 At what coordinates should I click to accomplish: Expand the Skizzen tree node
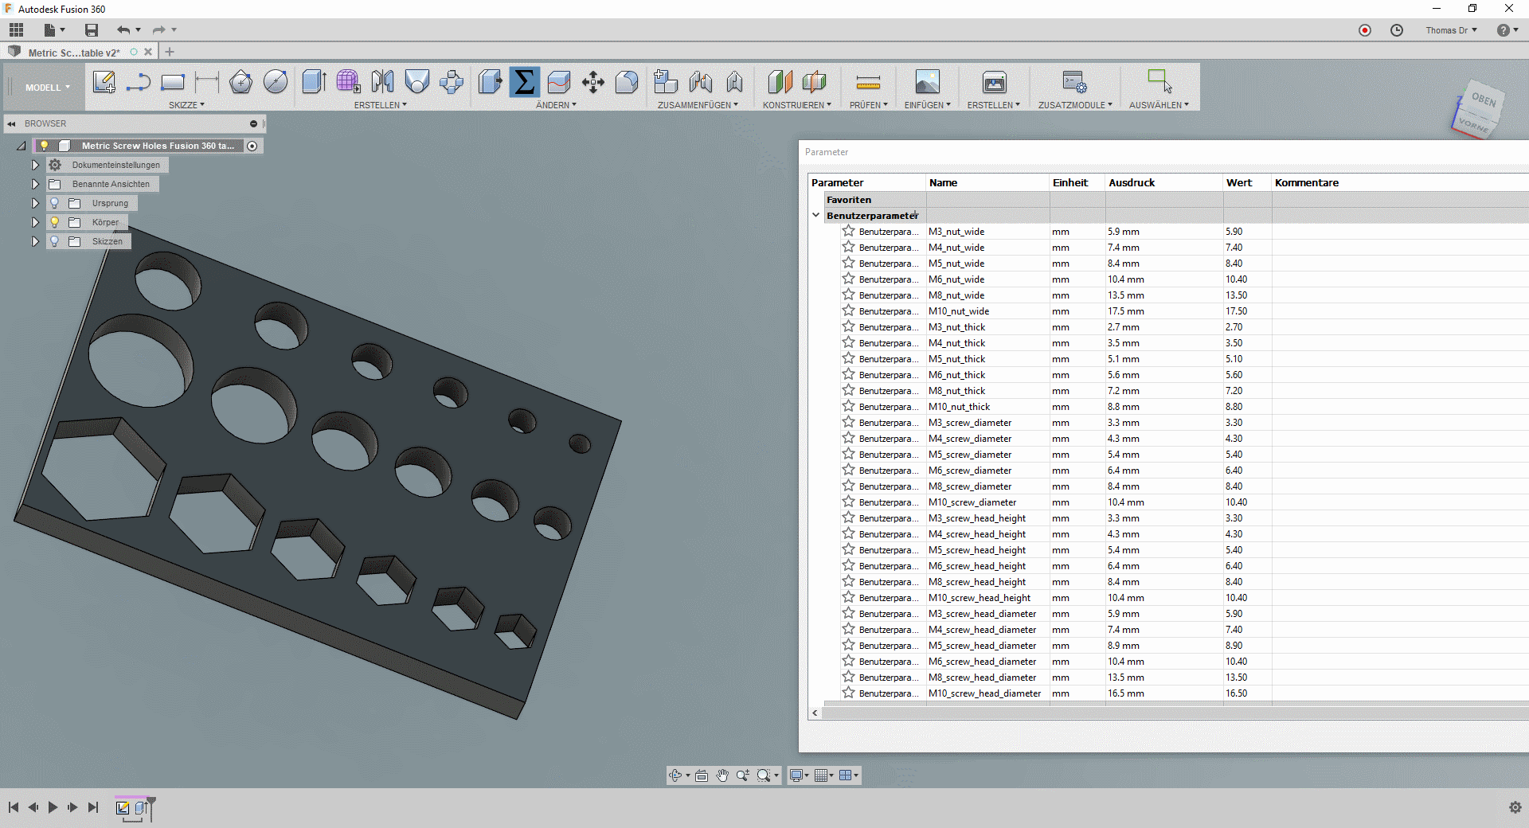click(35, 241)
